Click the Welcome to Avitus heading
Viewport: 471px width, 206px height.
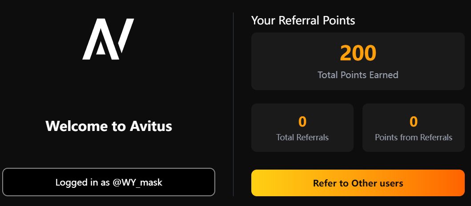click(x=109, y=126)
